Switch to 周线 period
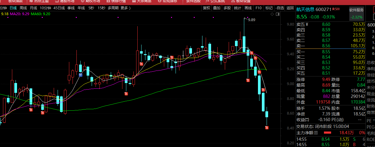 coord(23,8)
